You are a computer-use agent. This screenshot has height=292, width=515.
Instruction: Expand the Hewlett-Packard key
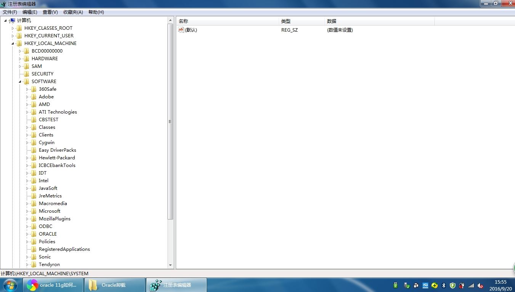pyautogui.click(x=27, y=158)
